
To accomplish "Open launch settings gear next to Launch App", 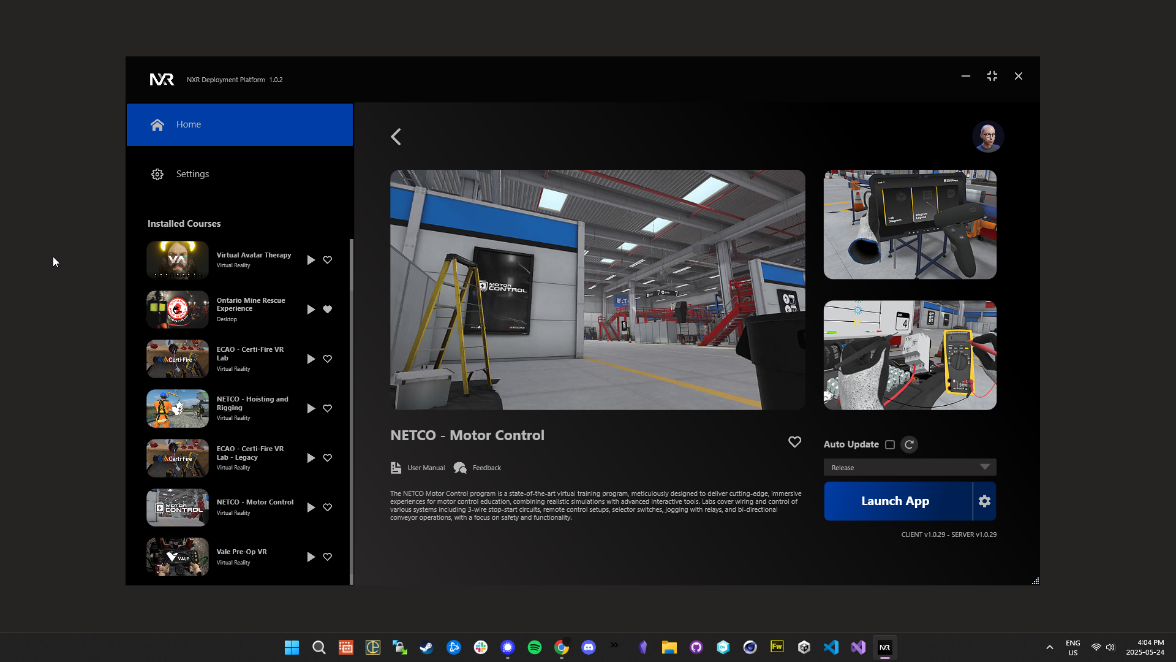I will pos(984,501).
